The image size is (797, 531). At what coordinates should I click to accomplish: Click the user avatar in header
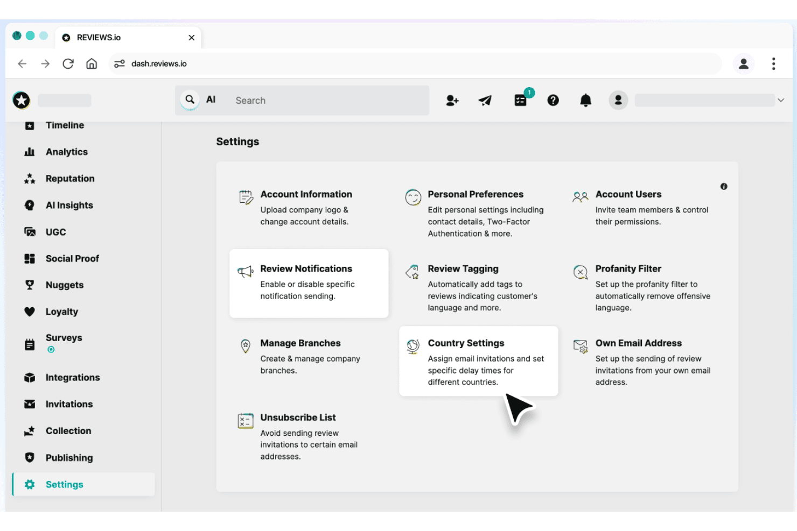618,100
